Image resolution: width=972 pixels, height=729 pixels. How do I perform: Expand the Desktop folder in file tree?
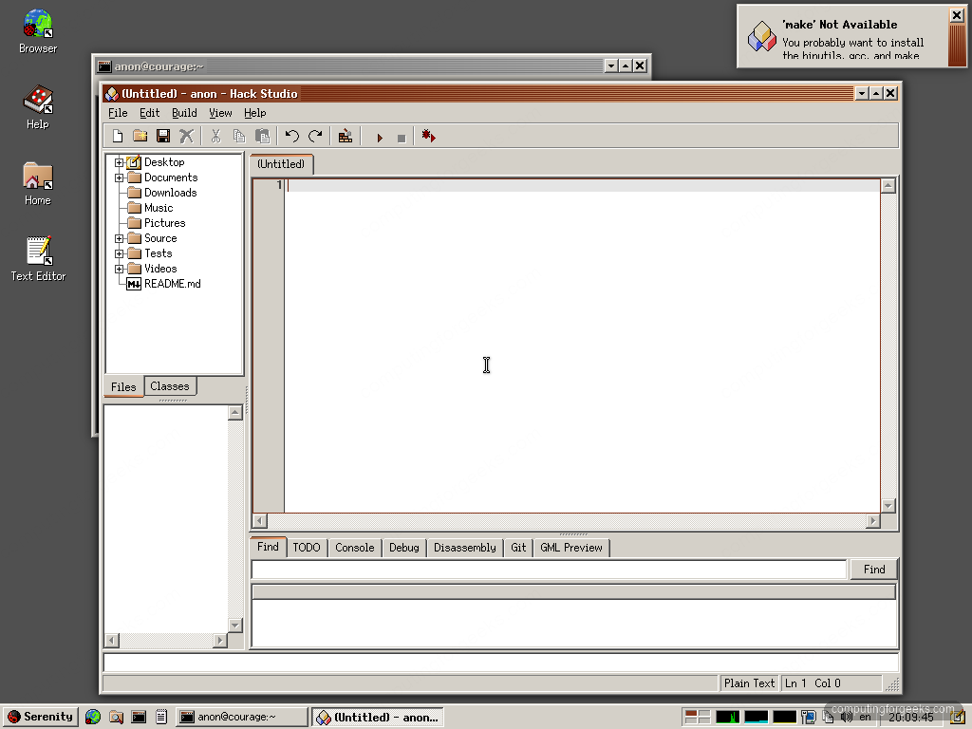click(x=119, y=162)
